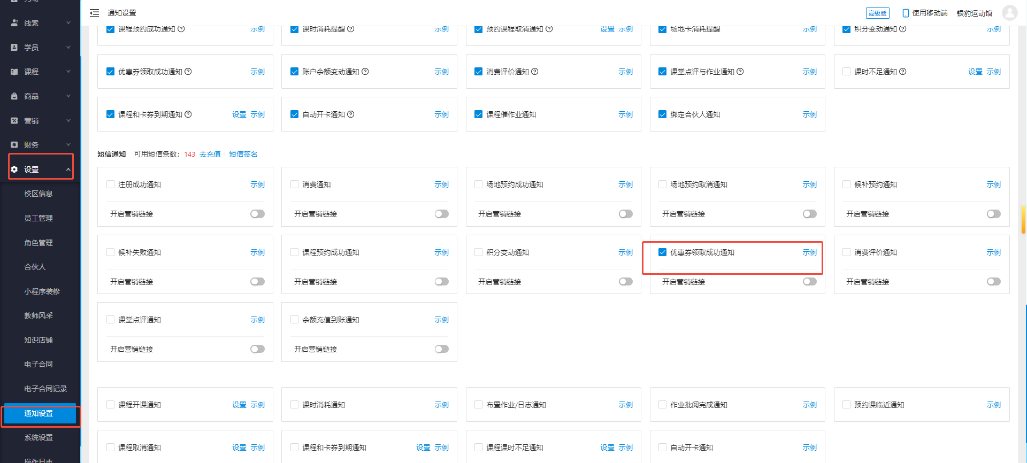Select 通知设置 in settings submenu

coord(40,413)
